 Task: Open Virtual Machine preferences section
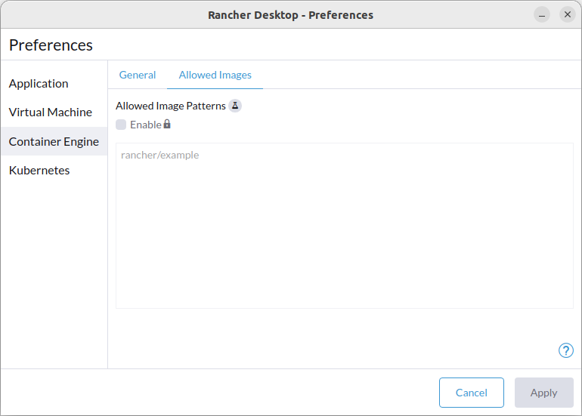[x=54, y=112]
